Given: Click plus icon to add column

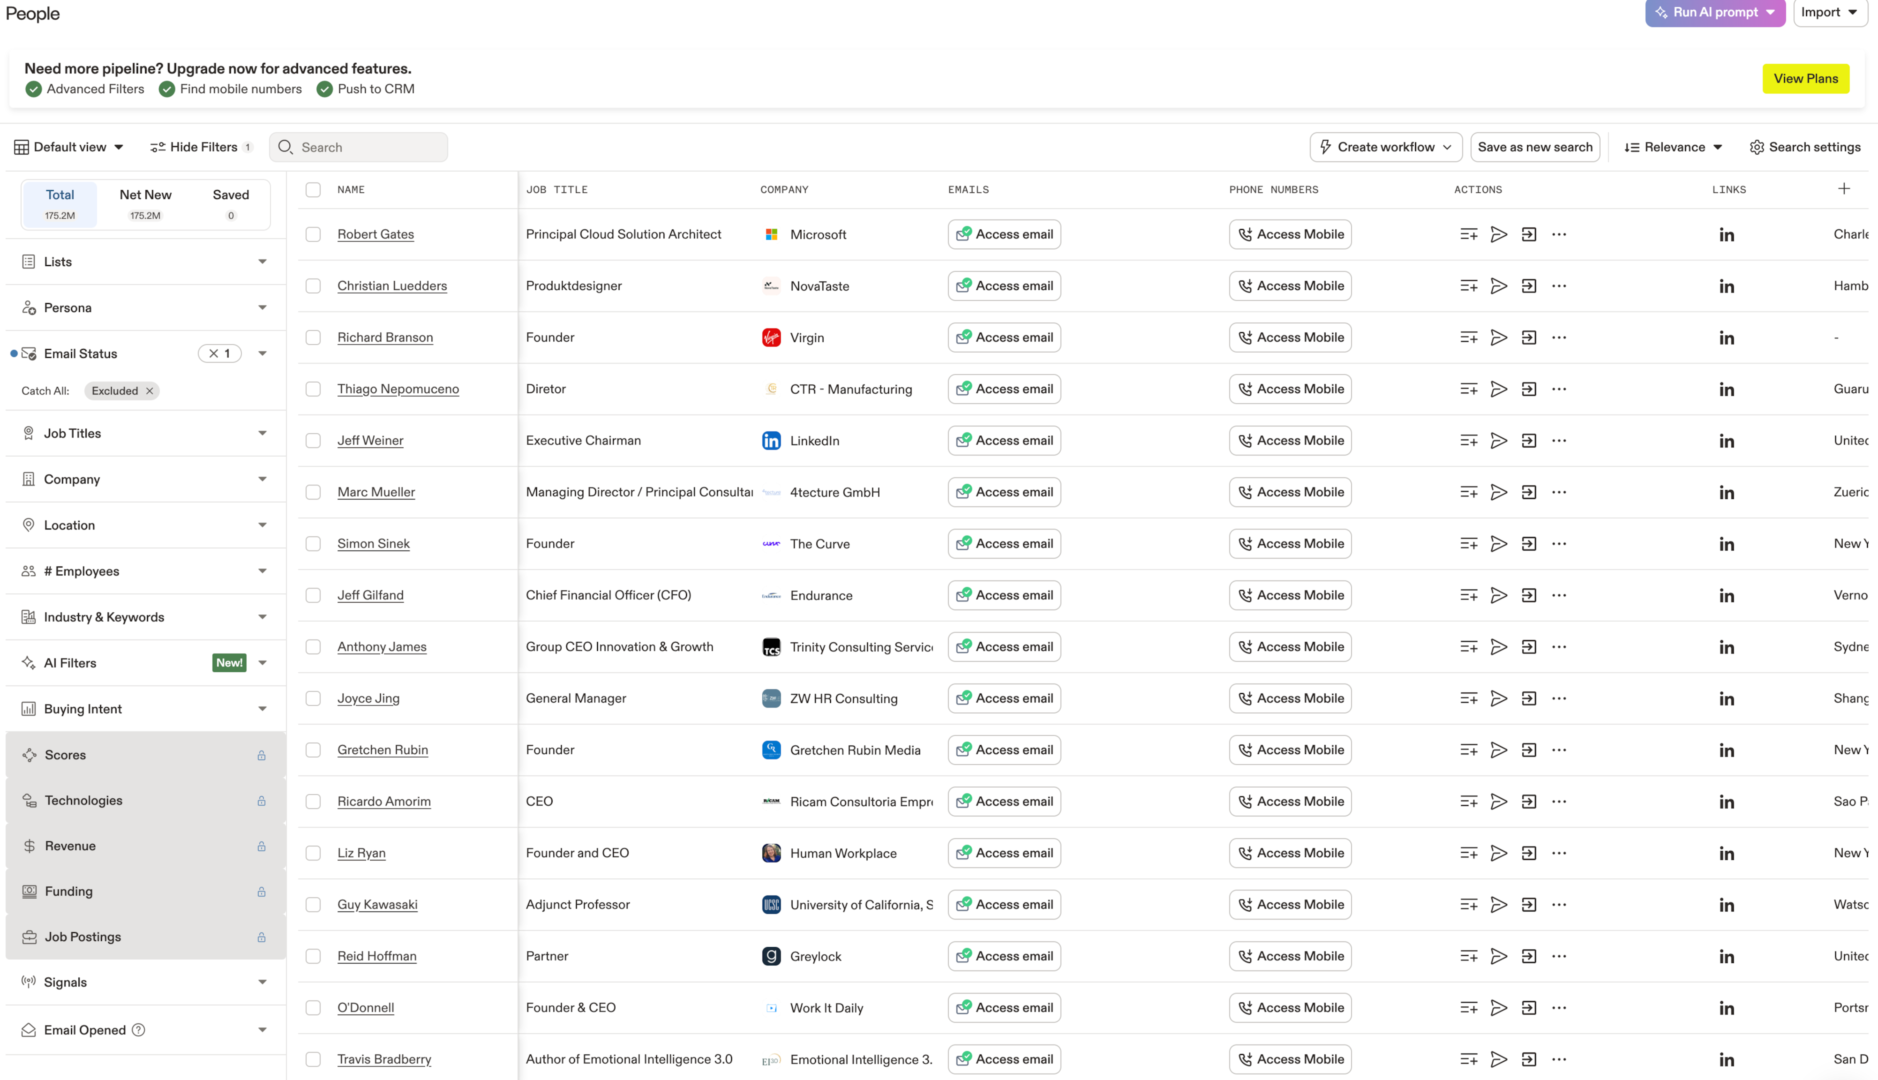Looking at the screenshot, I should pos(1844,189).
